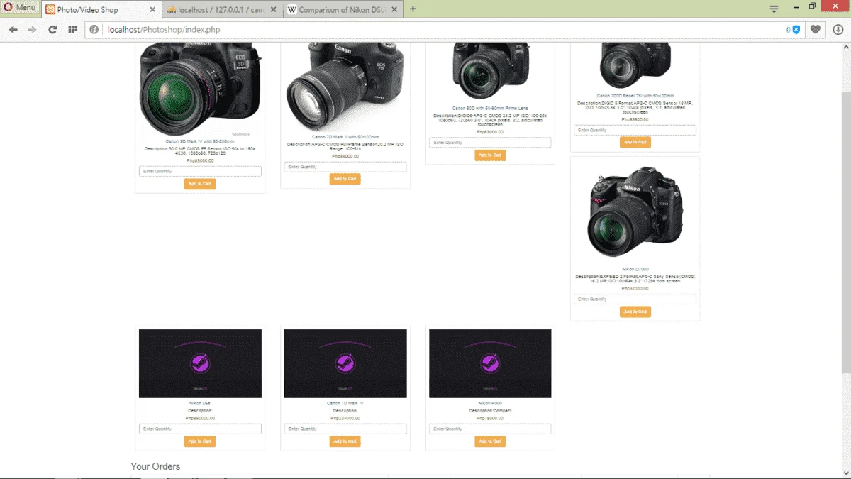Switch to the localhost phpMyAdmin tab
The image size is (851, 479).
(x=221, y=10)
